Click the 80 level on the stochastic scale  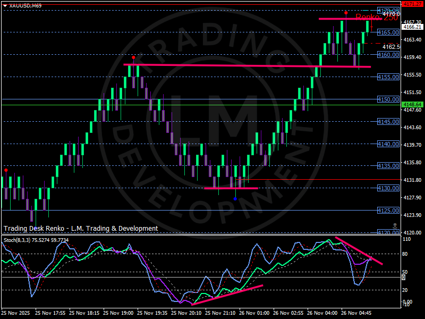[x=405, y=254]
